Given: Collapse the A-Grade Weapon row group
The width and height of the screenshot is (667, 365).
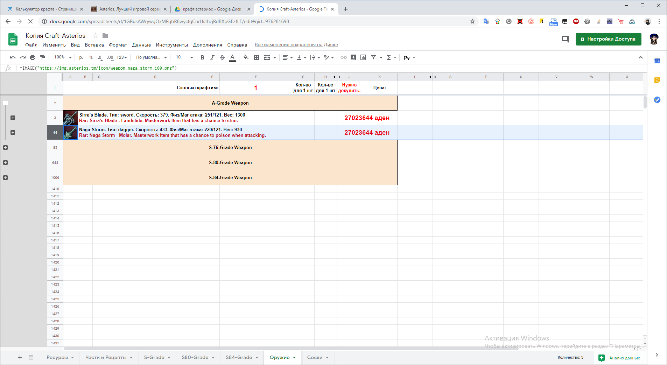Looking at the screenshot, I should 6,103.
